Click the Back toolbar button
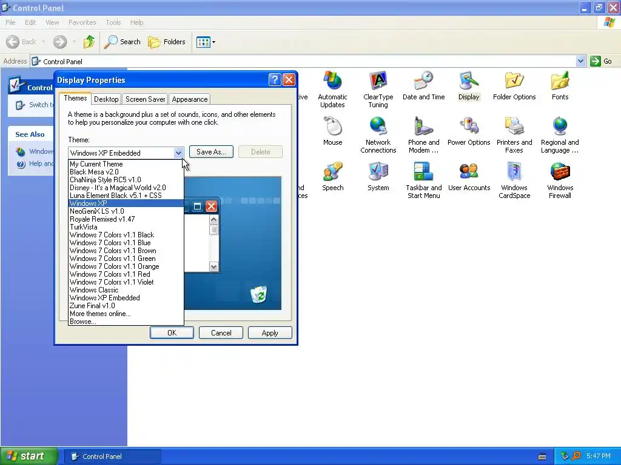The height and width of the screenshot is (465, 621). tap(21, 42)
